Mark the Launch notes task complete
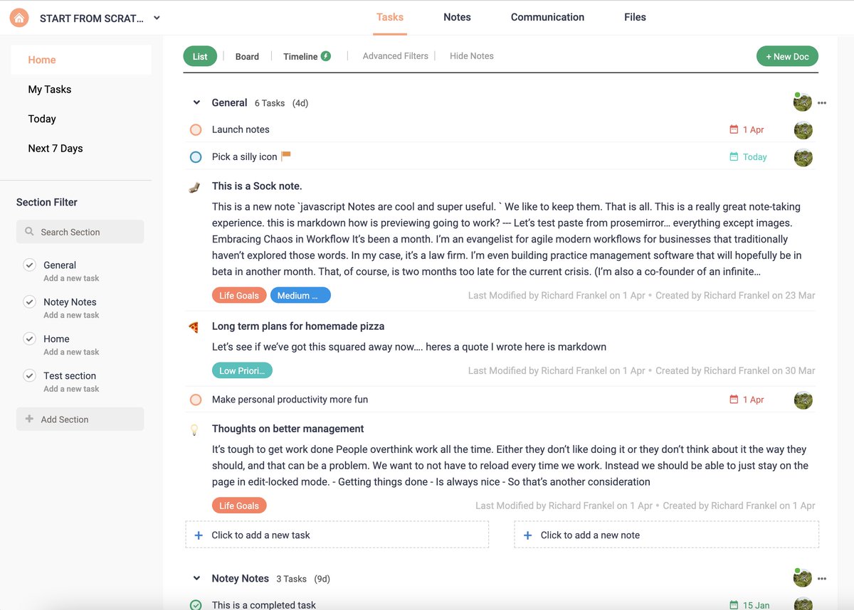854x610 pixels. pos(196,129)
